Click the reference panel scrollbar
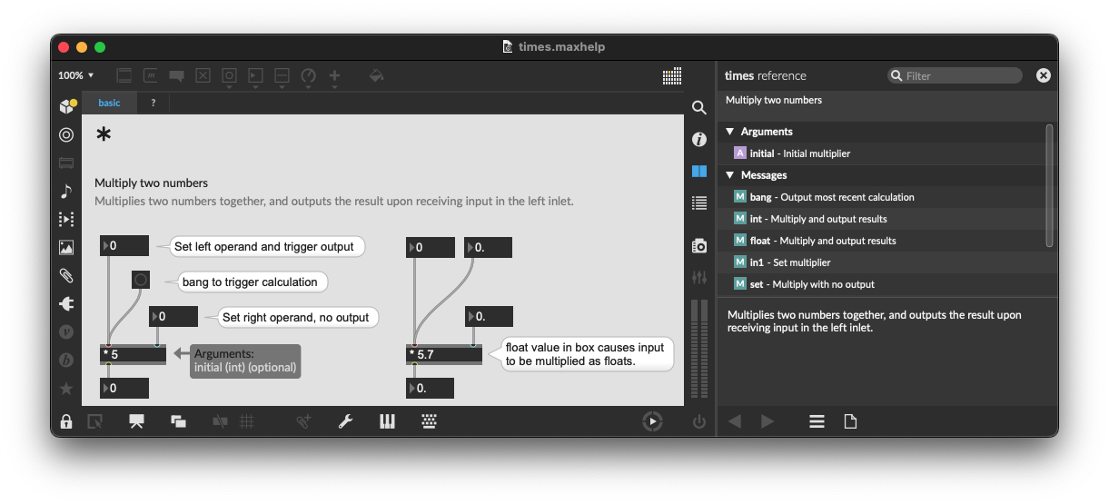 point(1050,186)
